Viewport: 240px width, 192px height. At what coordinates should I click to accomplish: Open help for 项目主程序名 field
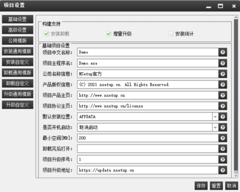coord(223,63)
